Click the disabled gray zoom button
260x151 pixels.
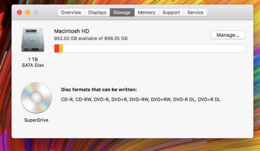(x=36, y=12)
